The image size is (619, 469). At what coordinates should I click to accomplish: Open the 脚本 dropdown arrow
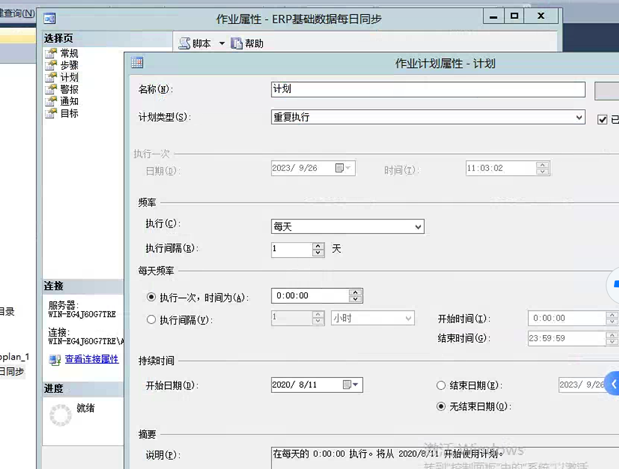[x=222, y=43]
